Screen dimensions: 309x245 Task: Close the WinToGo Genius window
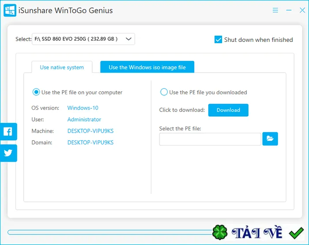click(x=302, y=10)
